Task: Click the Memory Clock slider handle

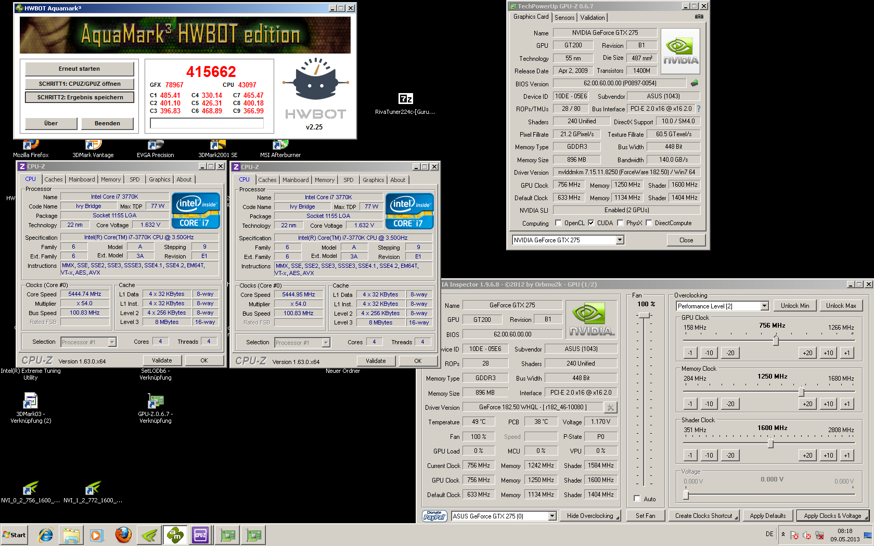Action: point(801,391)
